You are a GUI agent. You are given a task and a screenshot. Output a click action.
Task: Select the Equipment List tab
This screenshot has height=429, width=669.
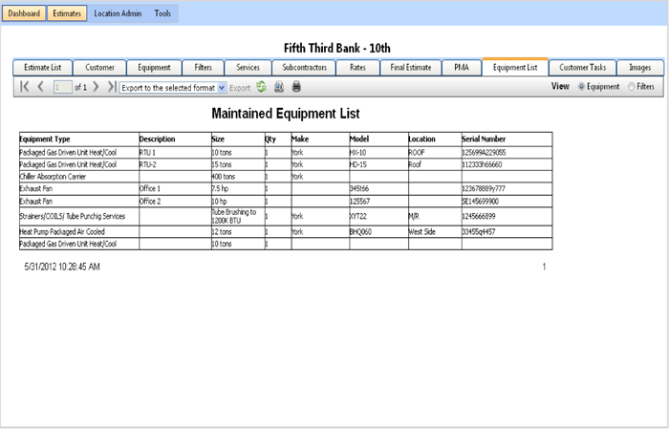[x=515, y=67]
